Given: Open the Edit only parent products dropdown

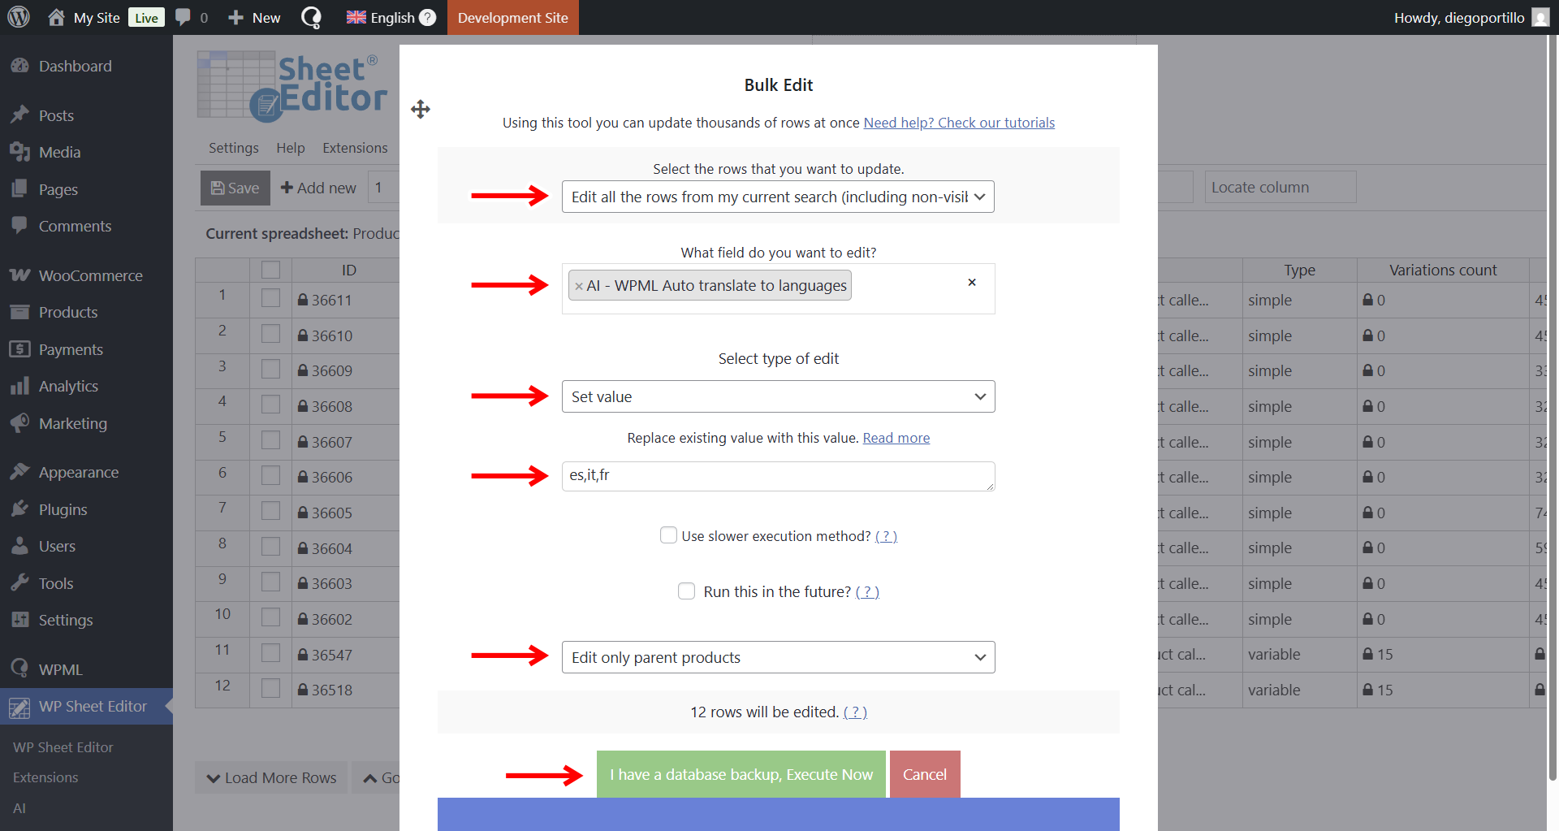Looking at the screenshot, I should pyautogui.click(x=777, y=657).
